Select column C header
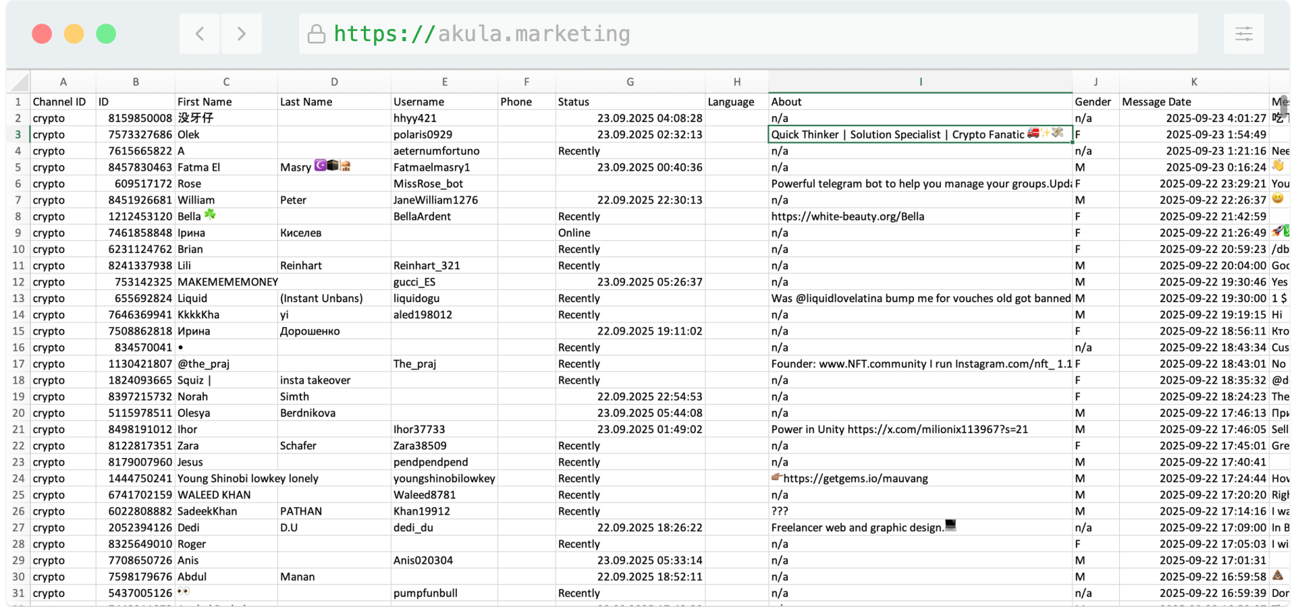The width and height of the screenshot is (1296, 607). (x=226, y=82)
